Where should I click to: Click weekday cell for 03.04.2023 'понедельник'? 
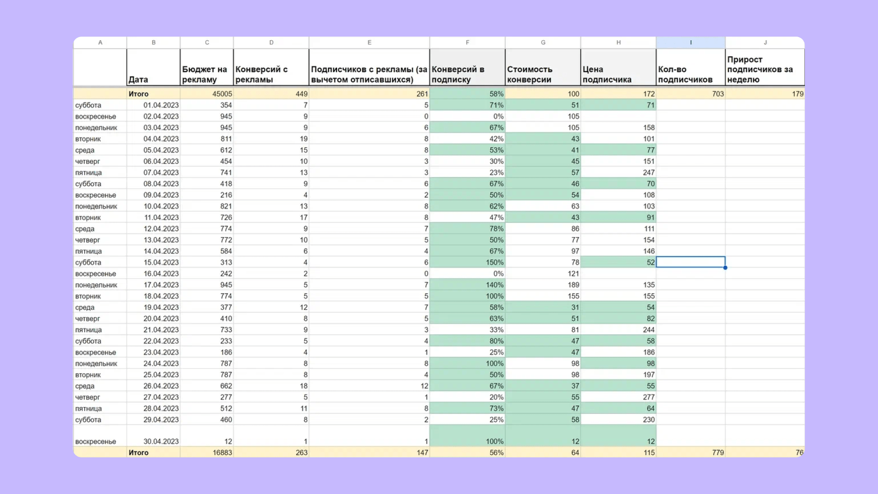click(x=100, y=128)
